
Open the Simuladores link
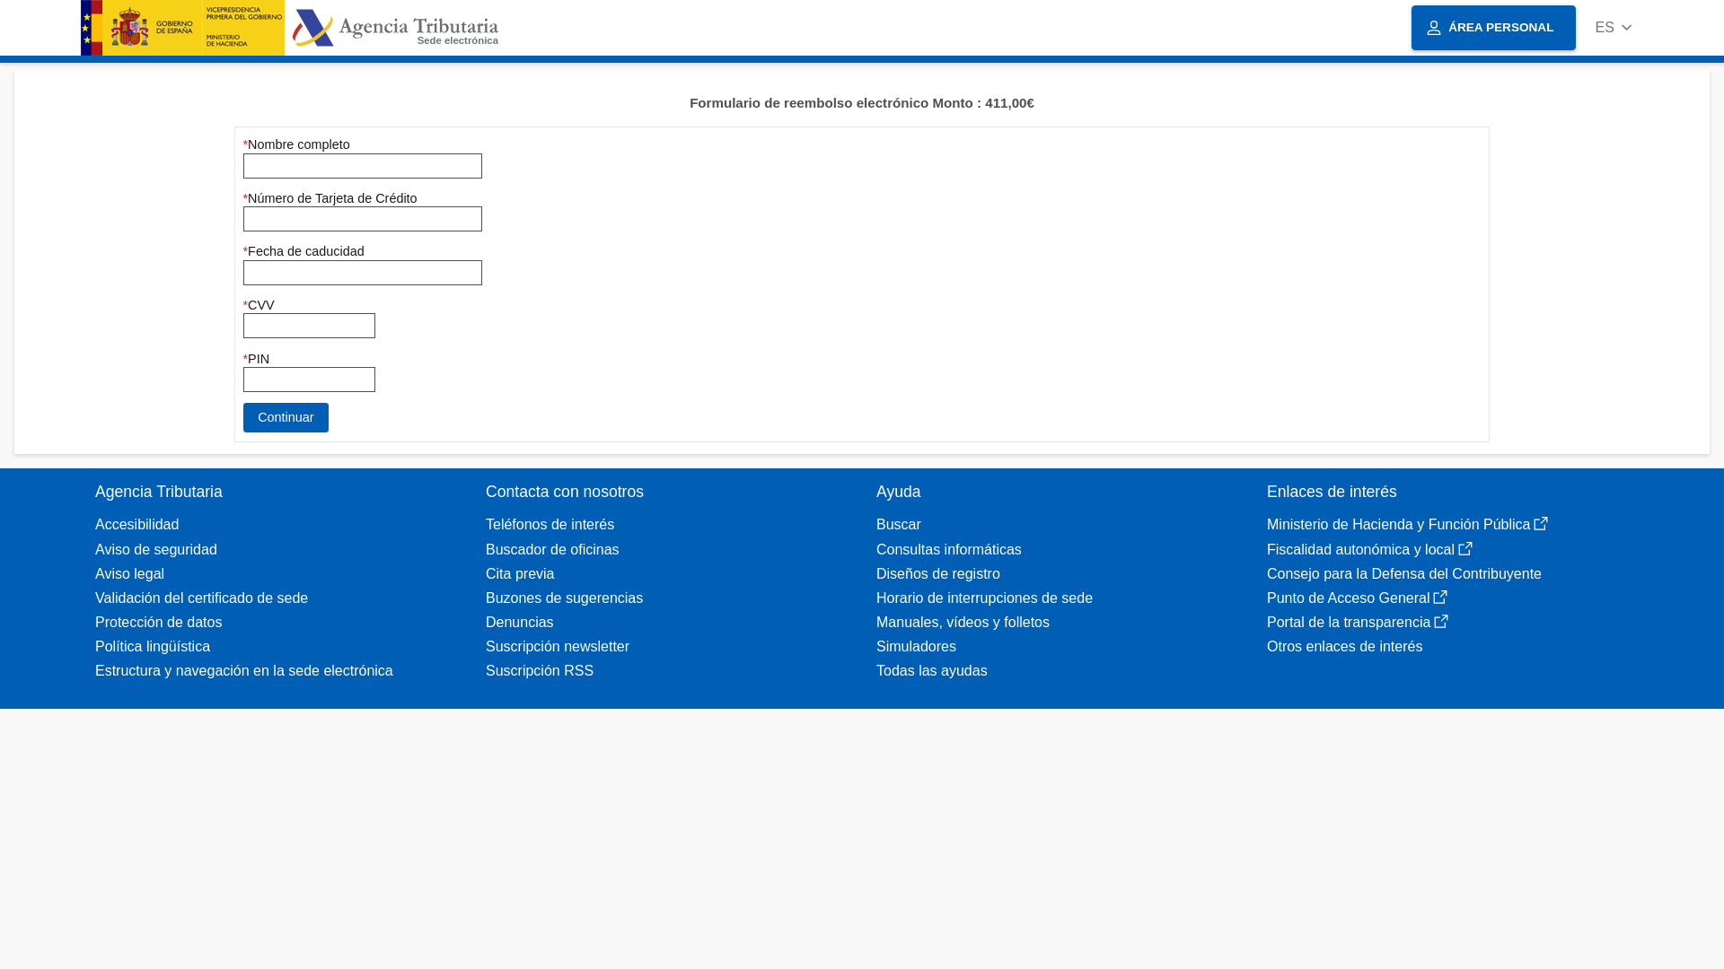(916, 646)
